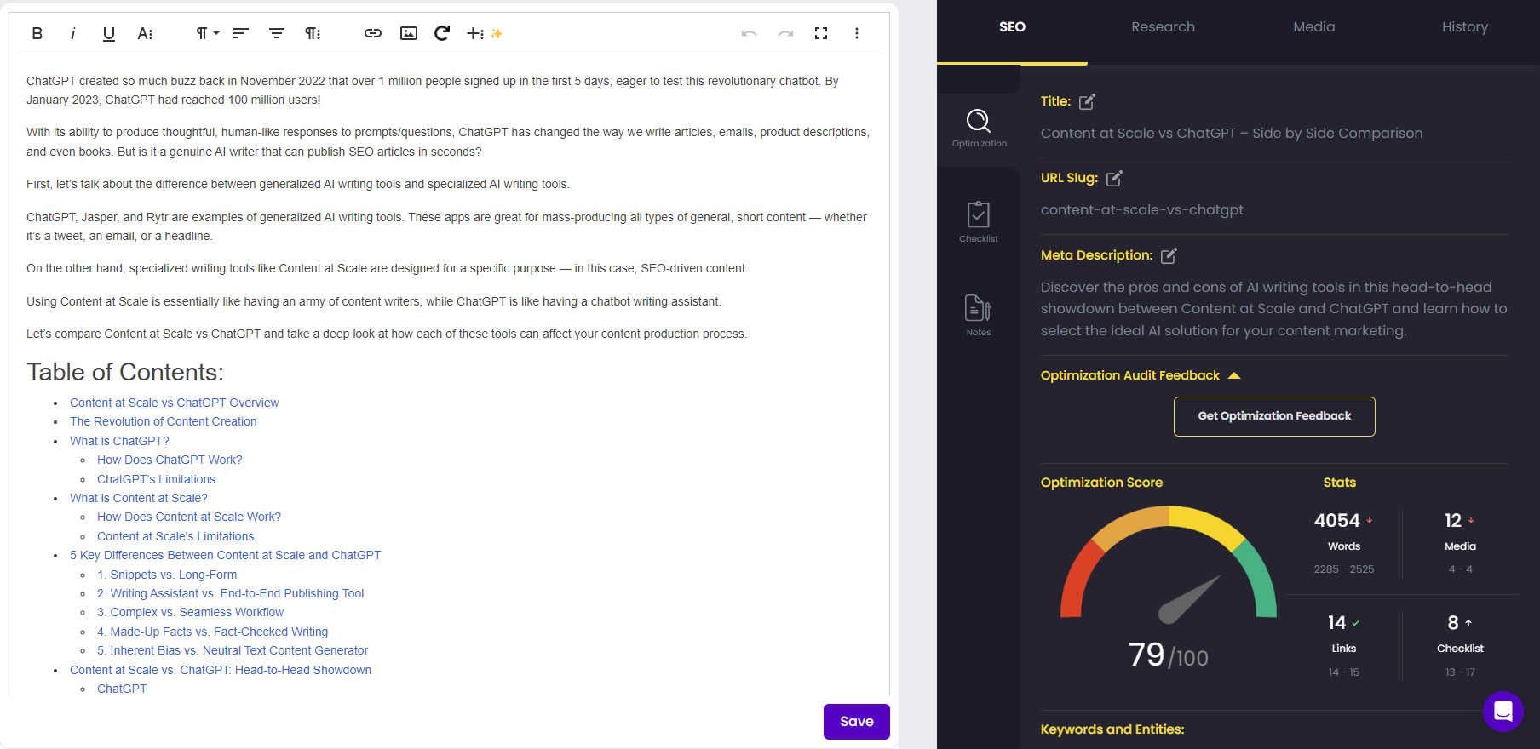Click the Meta Description edit icon
The height and width of the screenshot is (749, 1540).
pos(1169,256)
